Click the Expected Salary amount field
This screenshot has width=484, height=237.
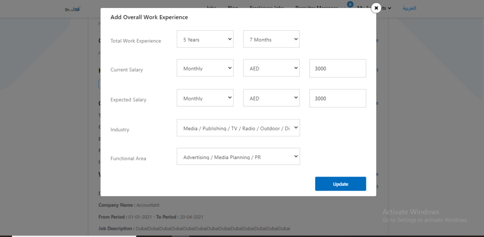coord(337,98)
